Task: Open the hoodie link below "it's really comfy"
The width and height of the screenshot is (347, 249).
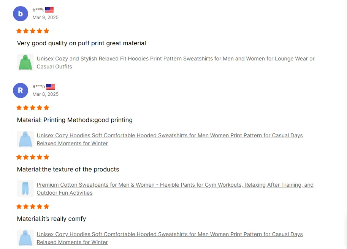Action: point(170,235)
